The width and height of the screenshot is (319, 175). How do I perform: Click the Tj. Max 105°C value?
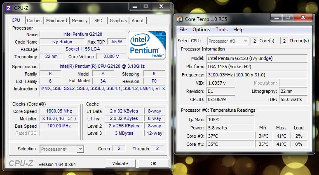coord(230,120)
